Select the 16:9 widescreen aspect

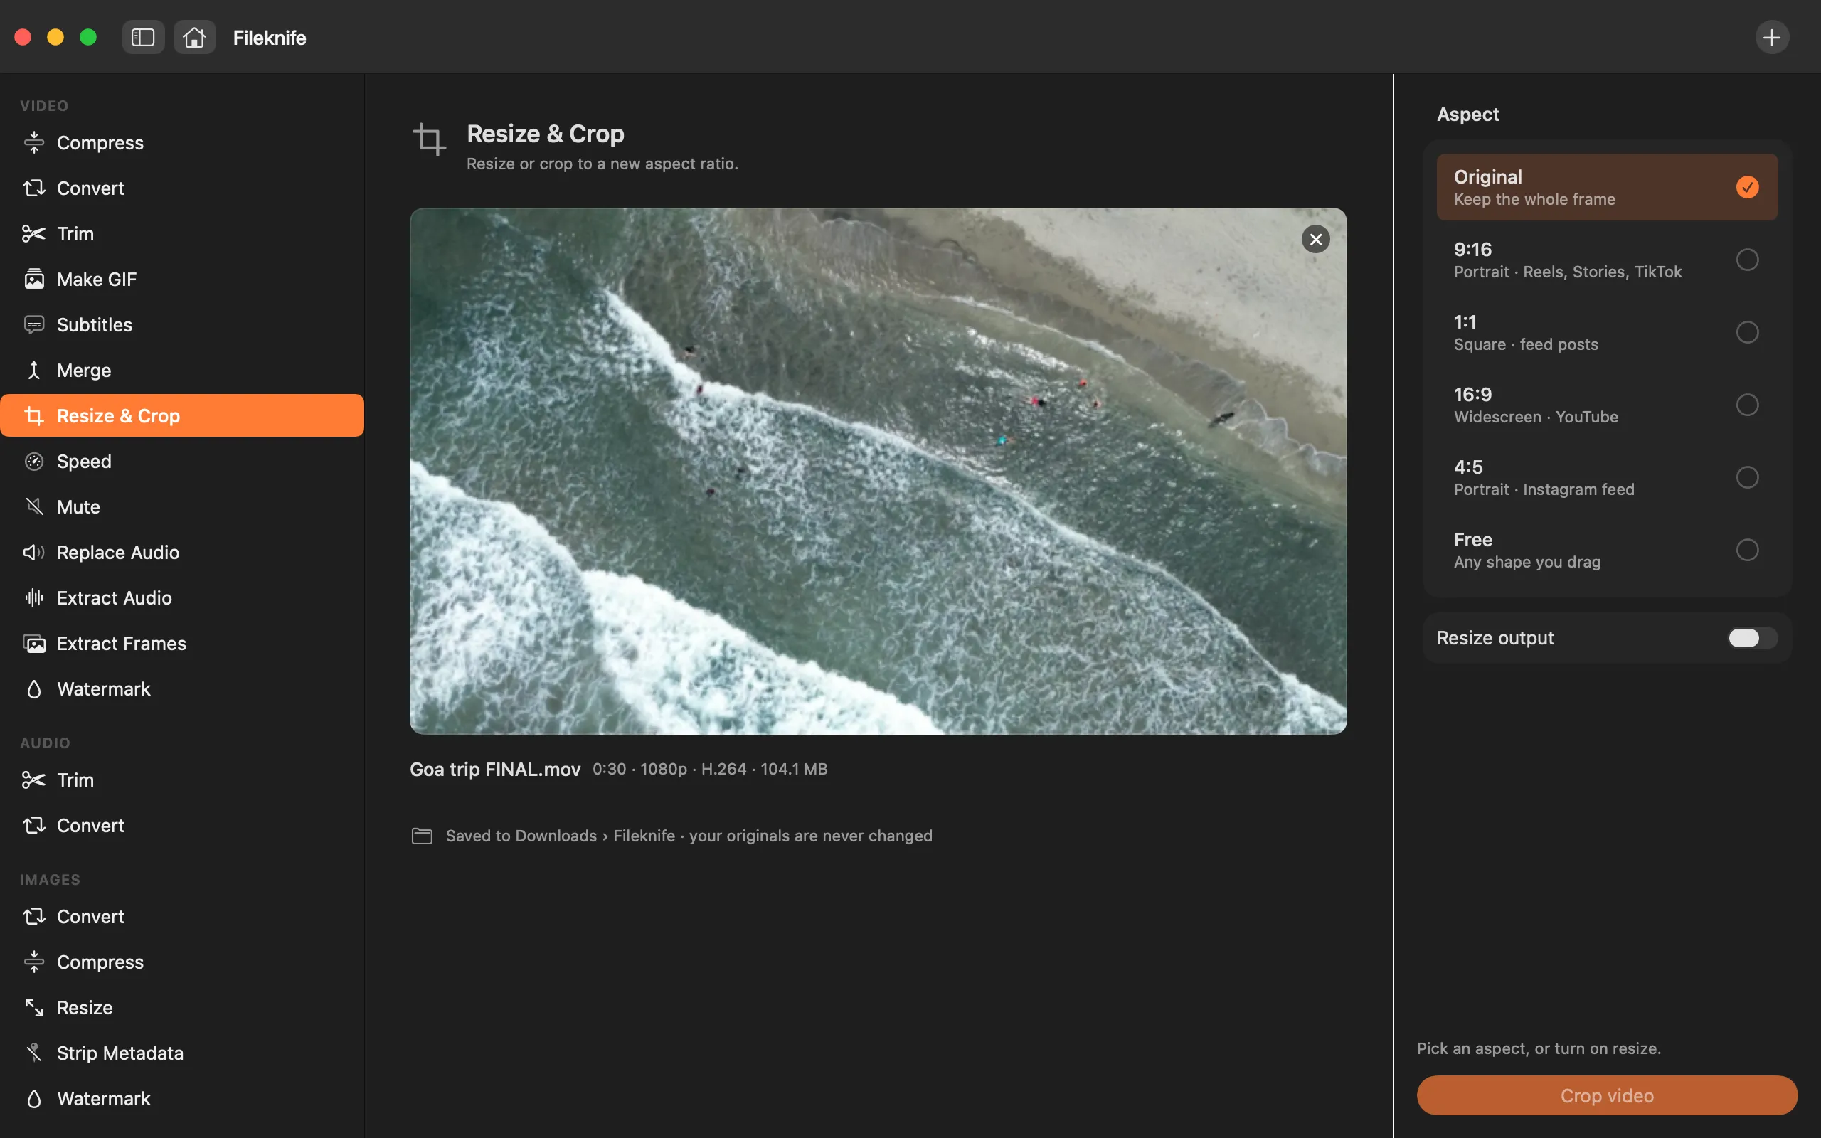[1607, 405]
